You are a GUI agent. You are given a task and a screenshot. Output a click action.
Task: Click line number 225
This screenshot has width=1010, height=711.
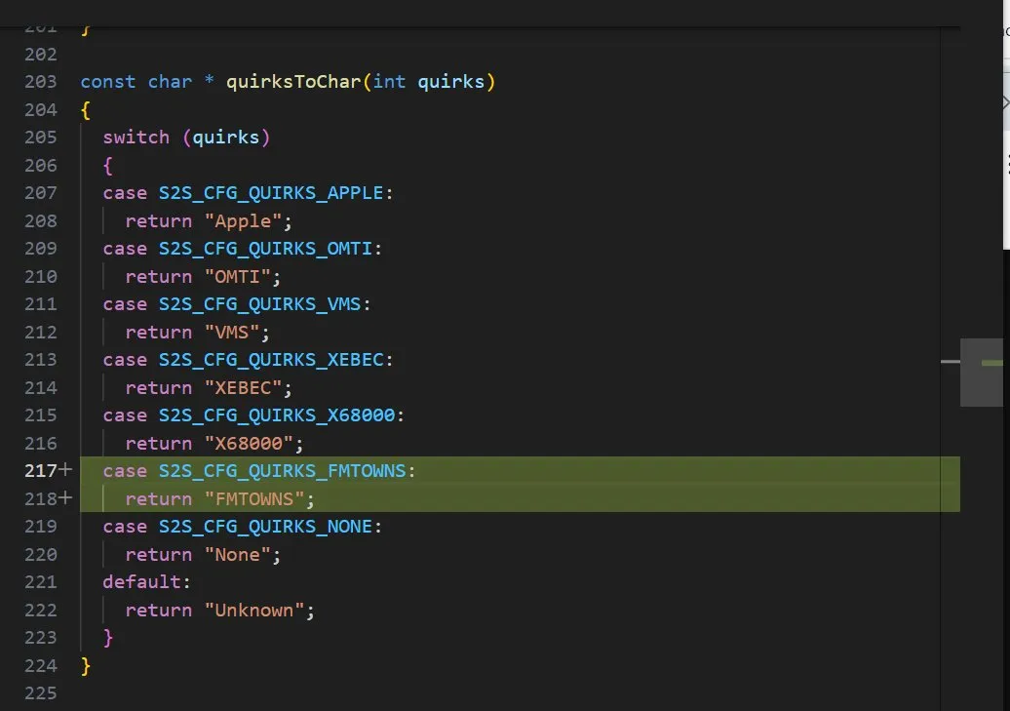click(41, 693)
